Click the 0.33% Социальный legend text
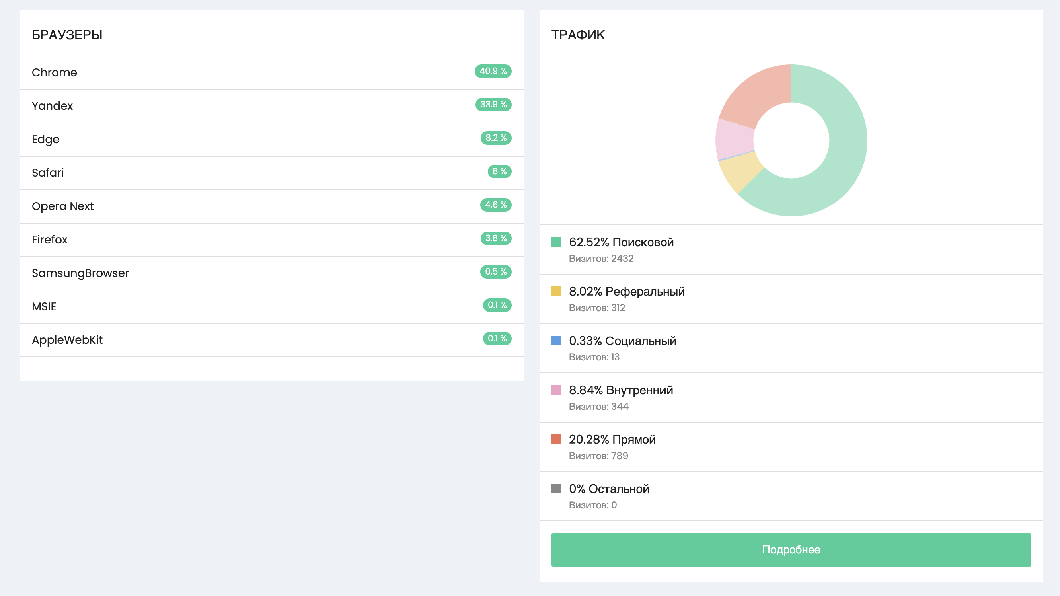This screenshot has height=596, width=1060. 623,341
